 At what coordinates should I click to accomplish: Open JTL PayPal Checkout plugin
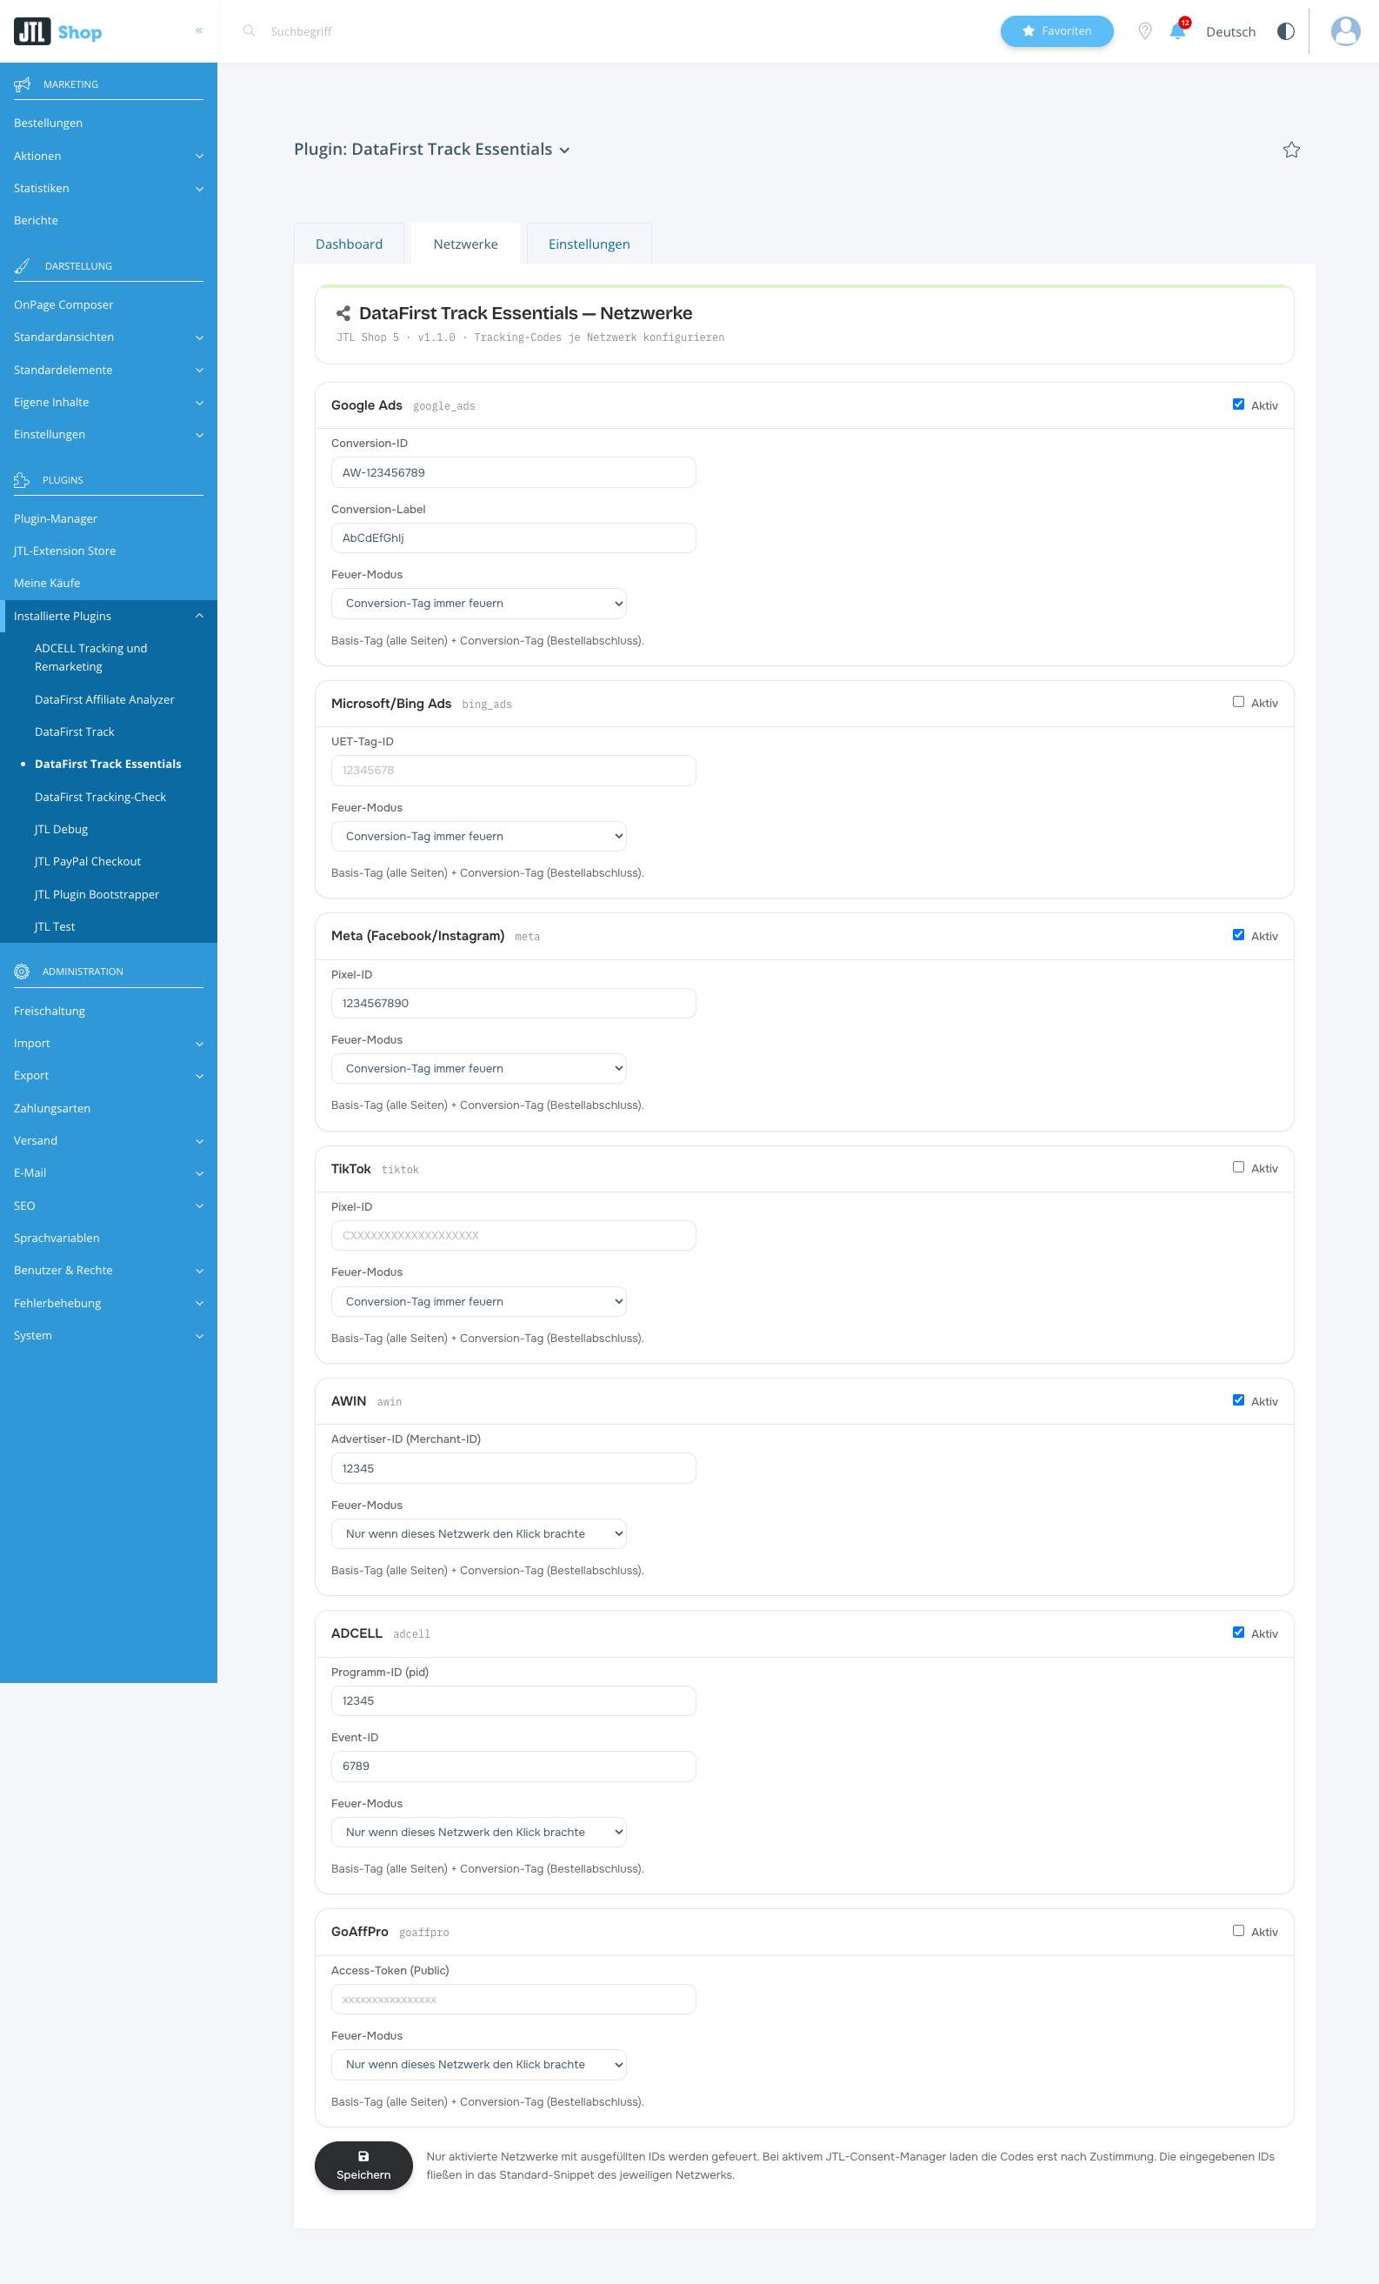point(87,862)
